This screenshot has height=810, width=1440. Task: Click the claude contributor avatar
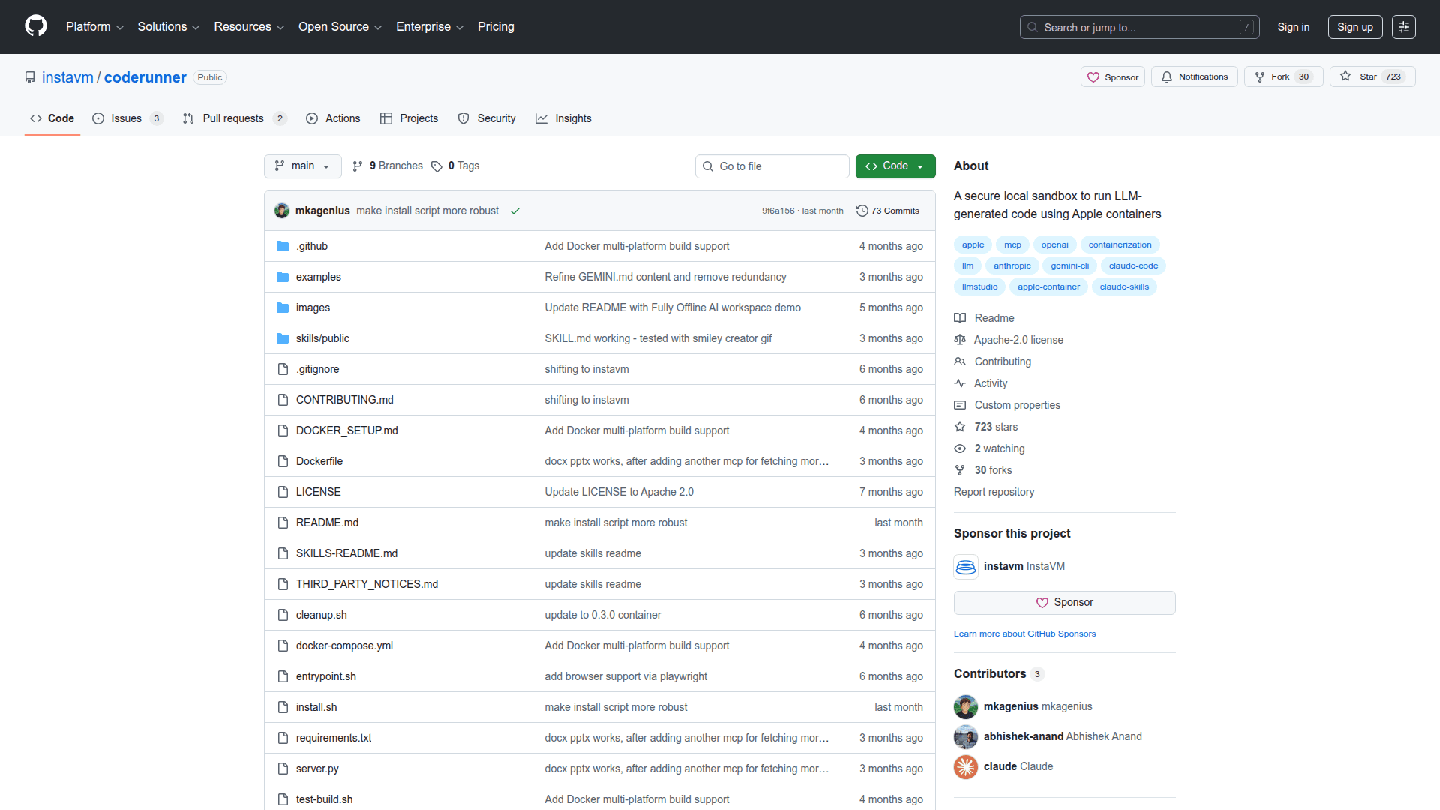tap(966, 767)
